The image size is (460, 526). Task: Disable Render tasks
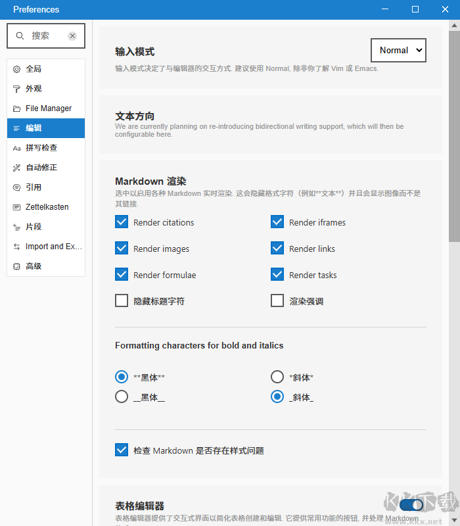click(x=277, y=274)
